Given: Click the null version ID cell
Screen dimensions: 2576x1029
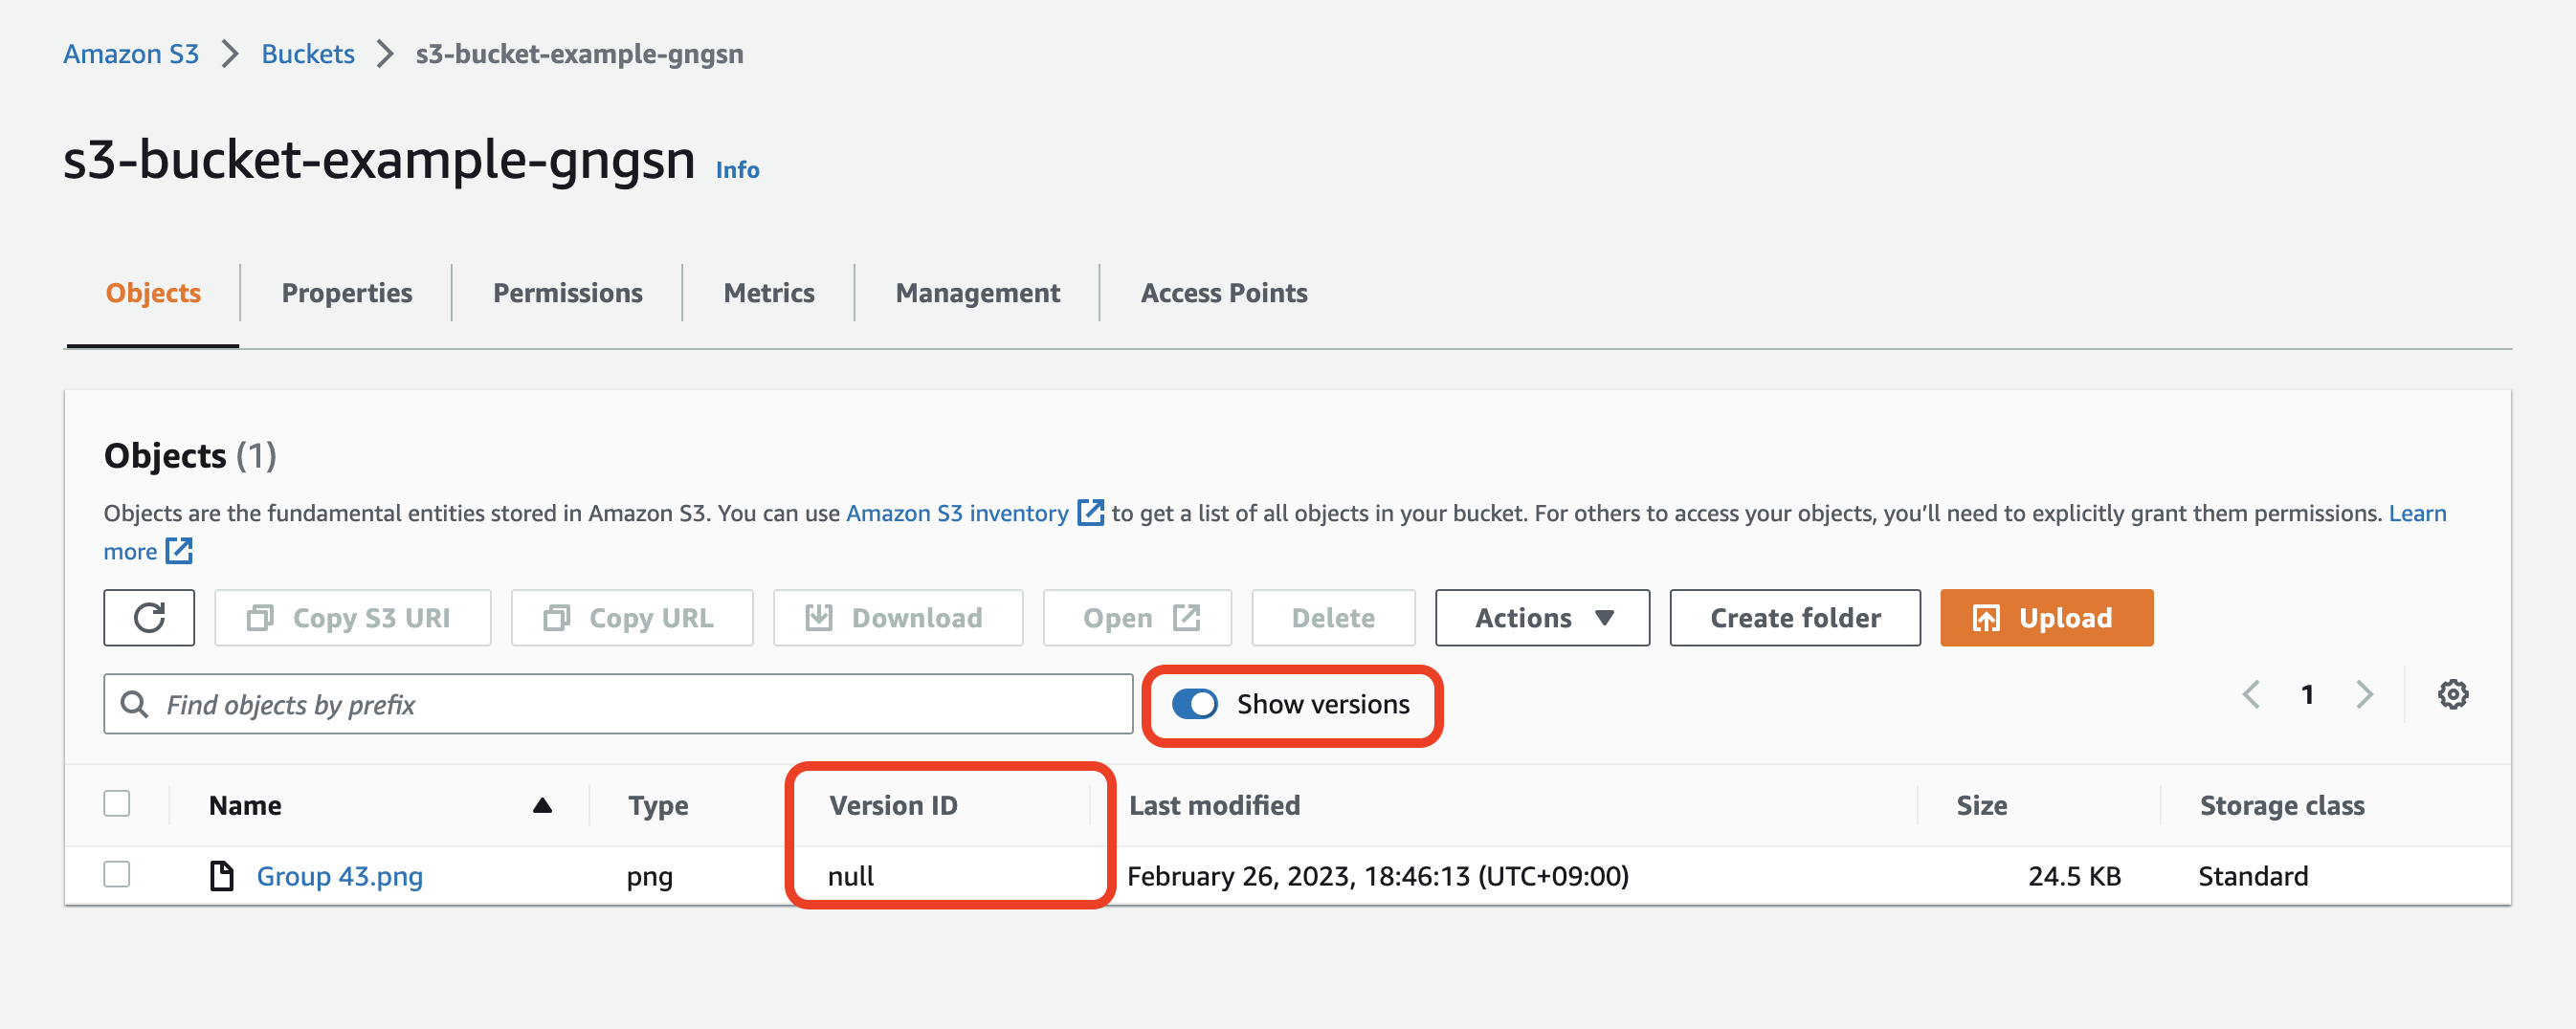Looking at the screenshot, I should [851, 876].
